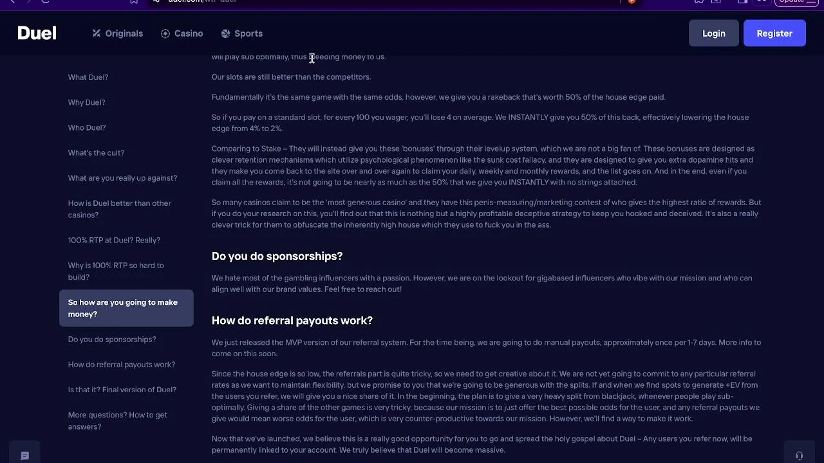Click the Sports ball icon
Screen dimensions: 824x463
tap(225, 33)
